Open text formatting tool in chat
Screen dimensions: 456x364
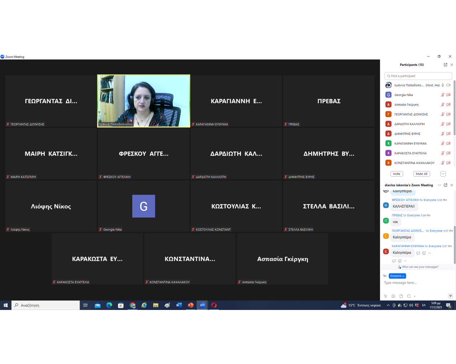click(385, 296)
